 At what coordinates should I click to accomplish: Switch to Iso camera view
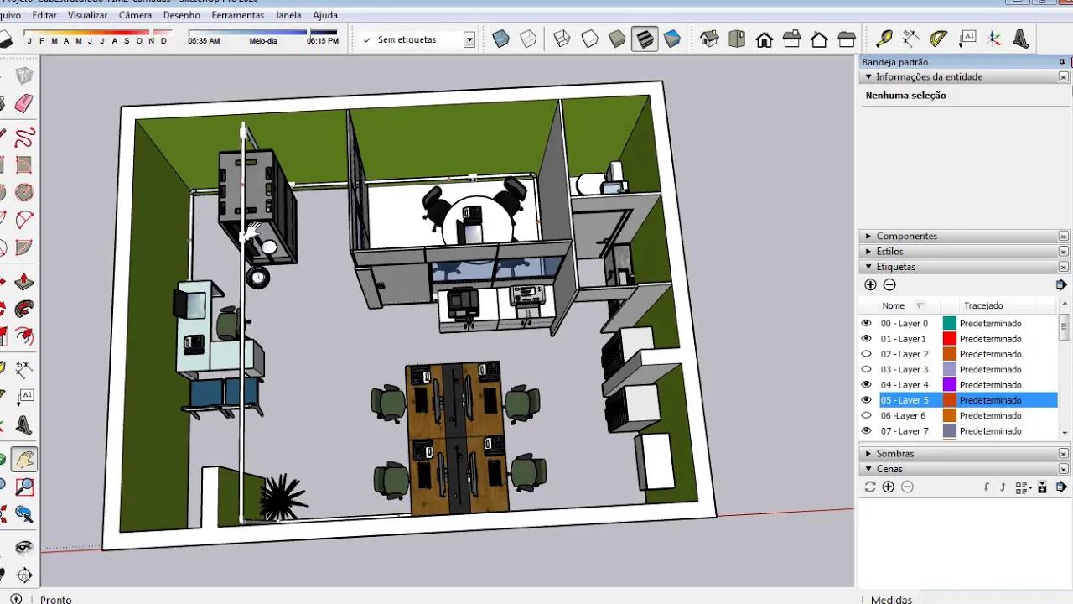click(x=709, y=39)
